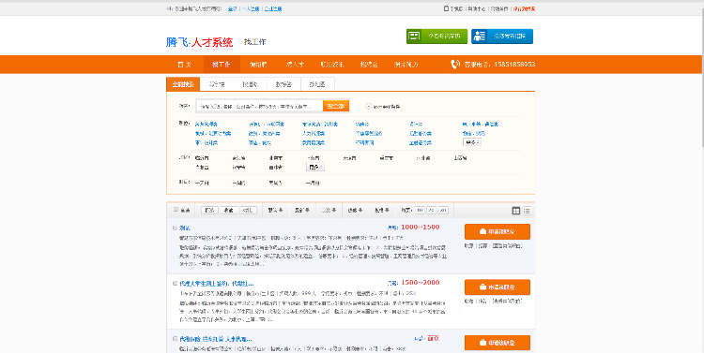Focus the keyword search input field
This screenshot has width=704, height=353.
(259, 106)
